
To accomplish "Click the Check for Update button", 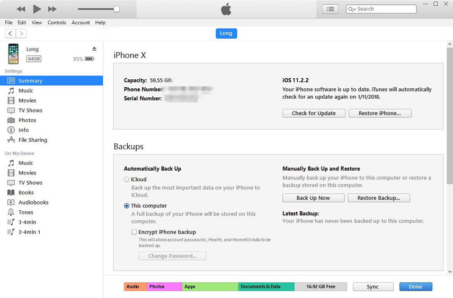I will [314, 113].
